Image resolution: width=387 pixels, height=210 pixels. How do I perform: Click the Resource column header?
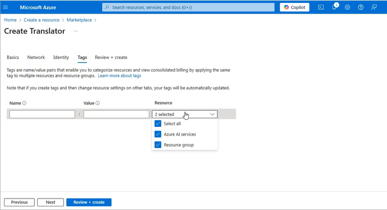[x=163, y=103]
